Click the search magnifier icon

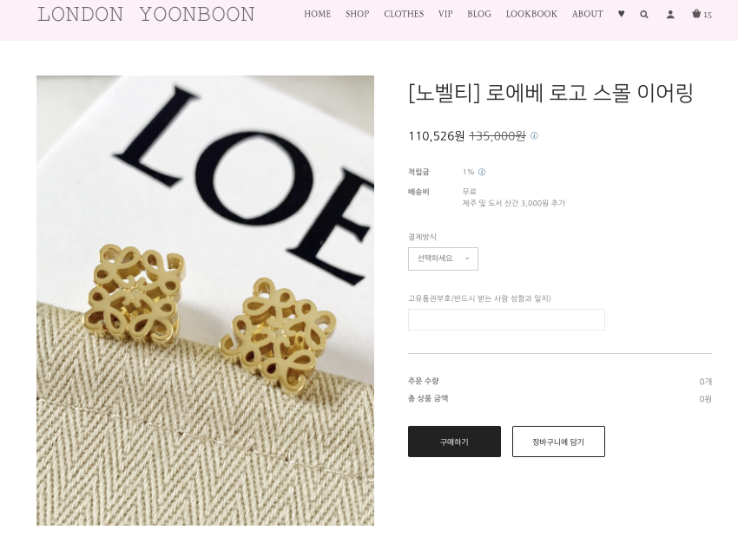(644, 15)
